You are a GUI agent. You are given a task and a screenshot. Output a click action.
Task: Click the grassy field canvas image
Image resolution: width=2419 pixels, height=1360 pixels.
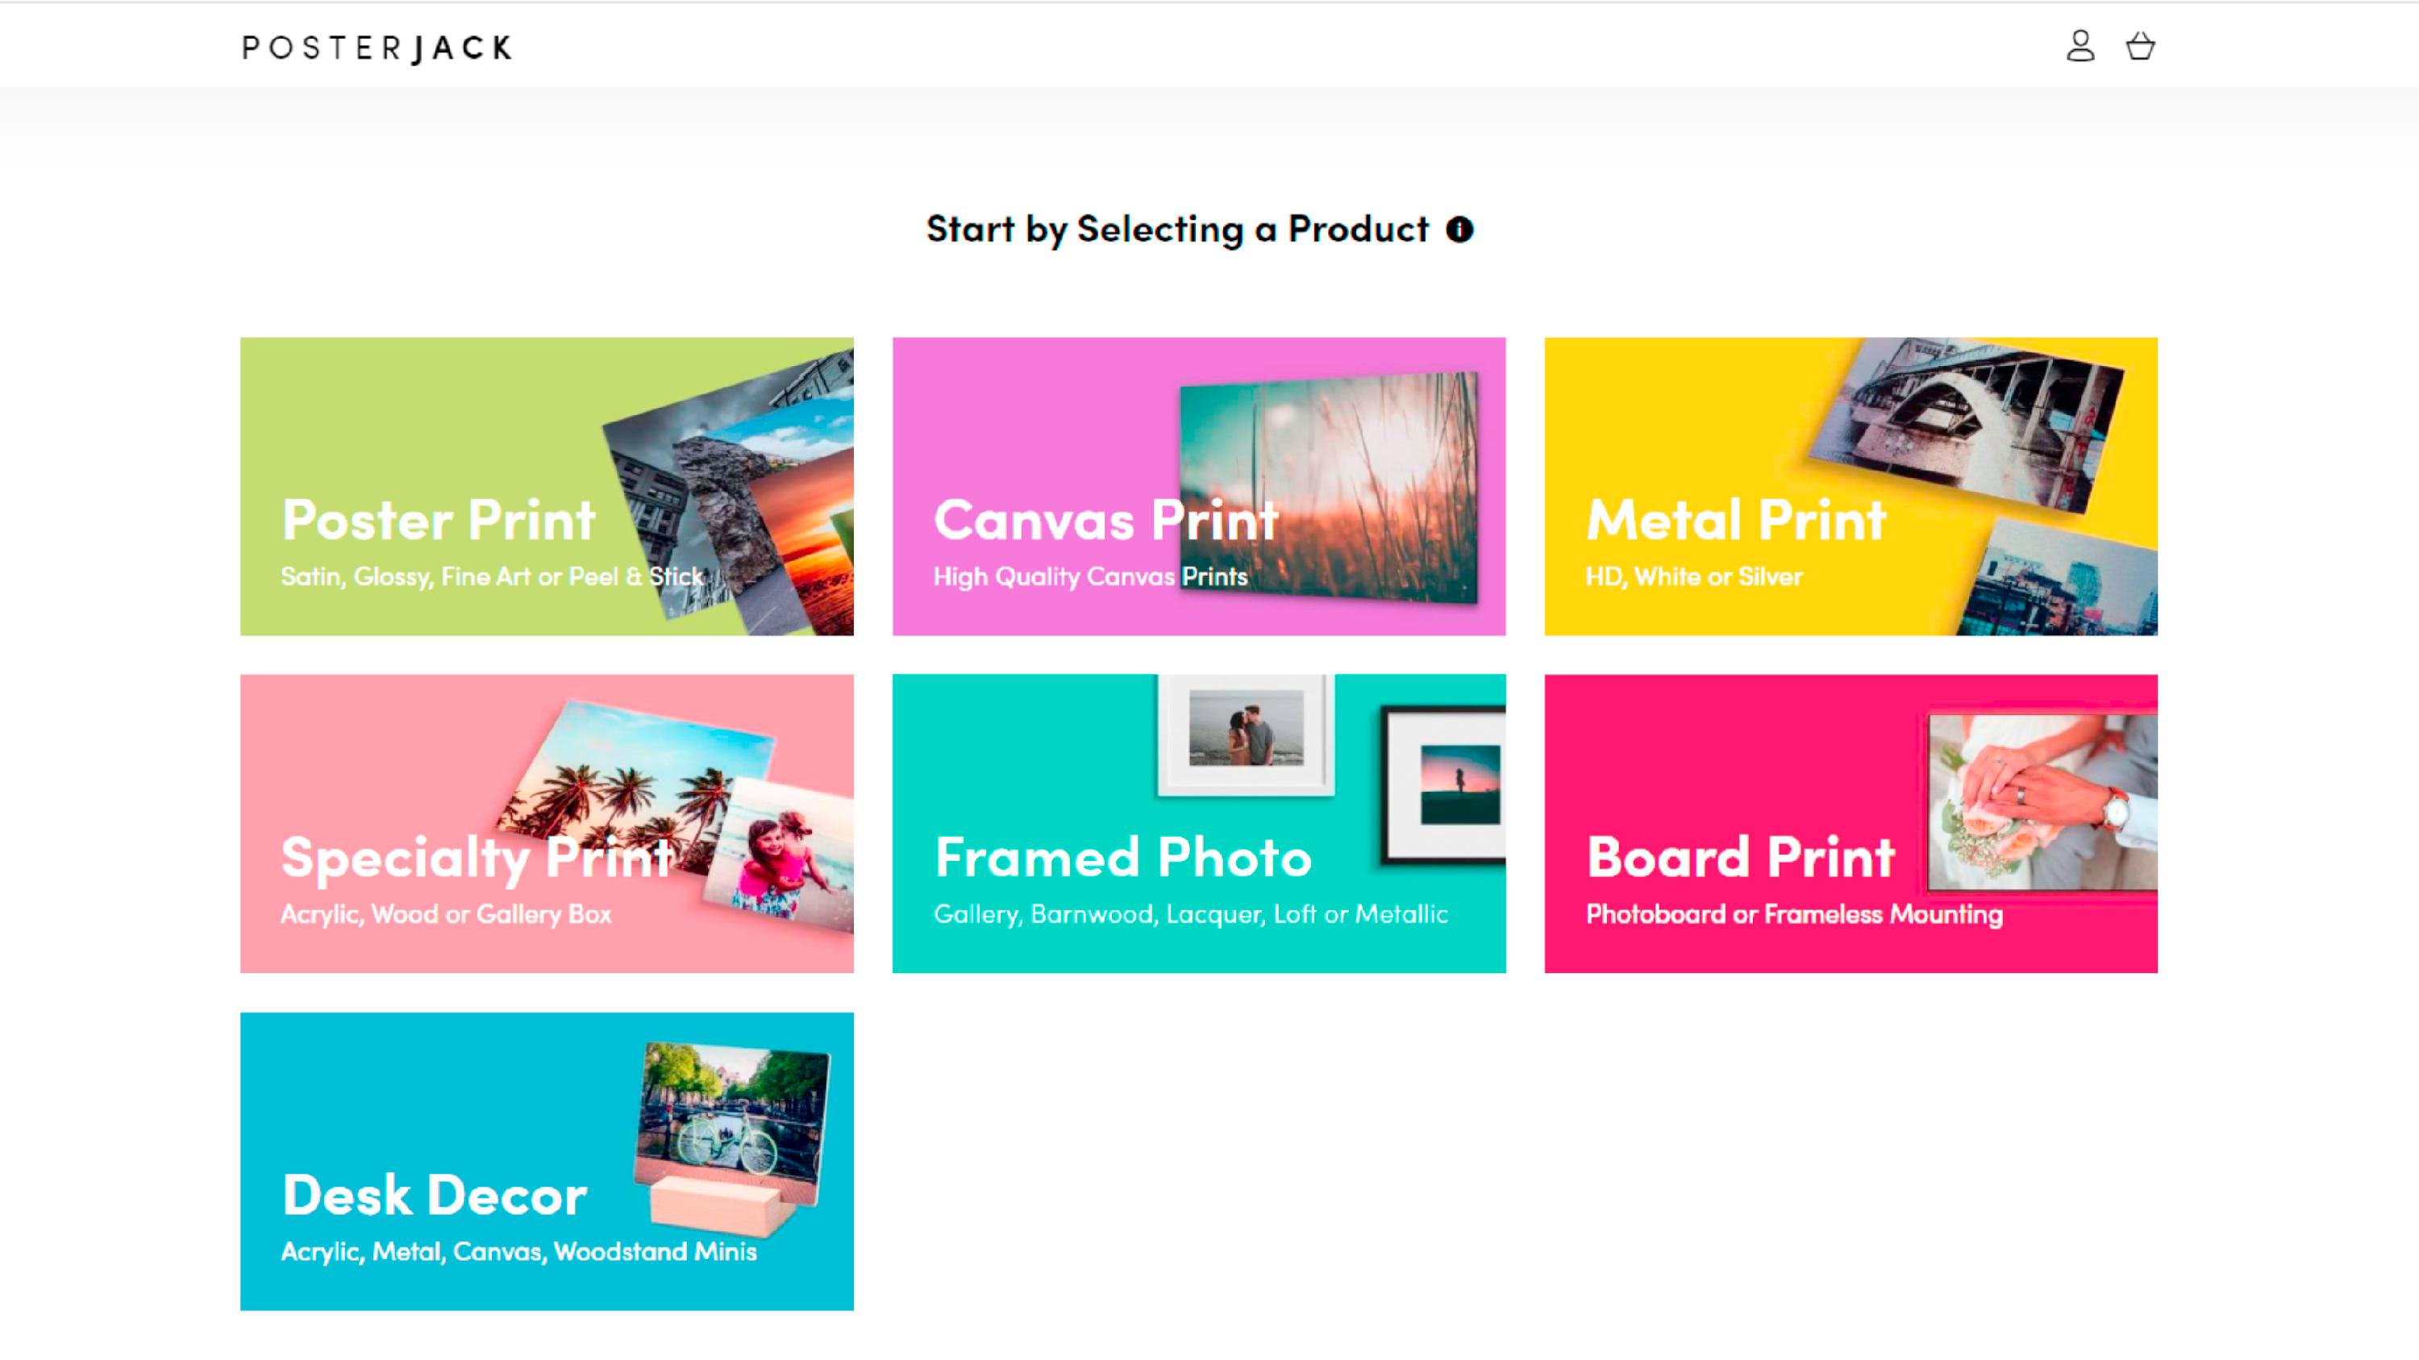tap(1328, 486)
